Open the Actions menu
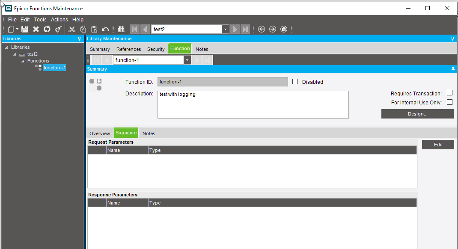 click(59, 20)
